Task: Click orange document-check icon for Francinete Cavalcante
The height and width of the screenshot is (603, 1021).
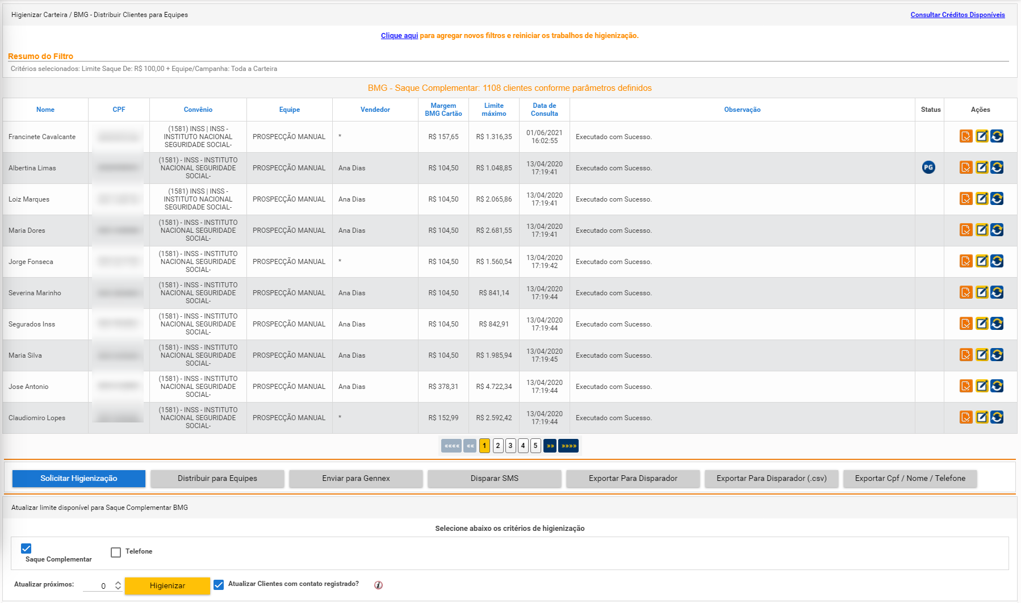Action: click(x=966, y=136)
